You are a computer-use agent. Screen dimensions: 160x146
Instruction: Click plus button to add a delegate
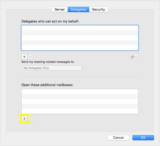24,57
